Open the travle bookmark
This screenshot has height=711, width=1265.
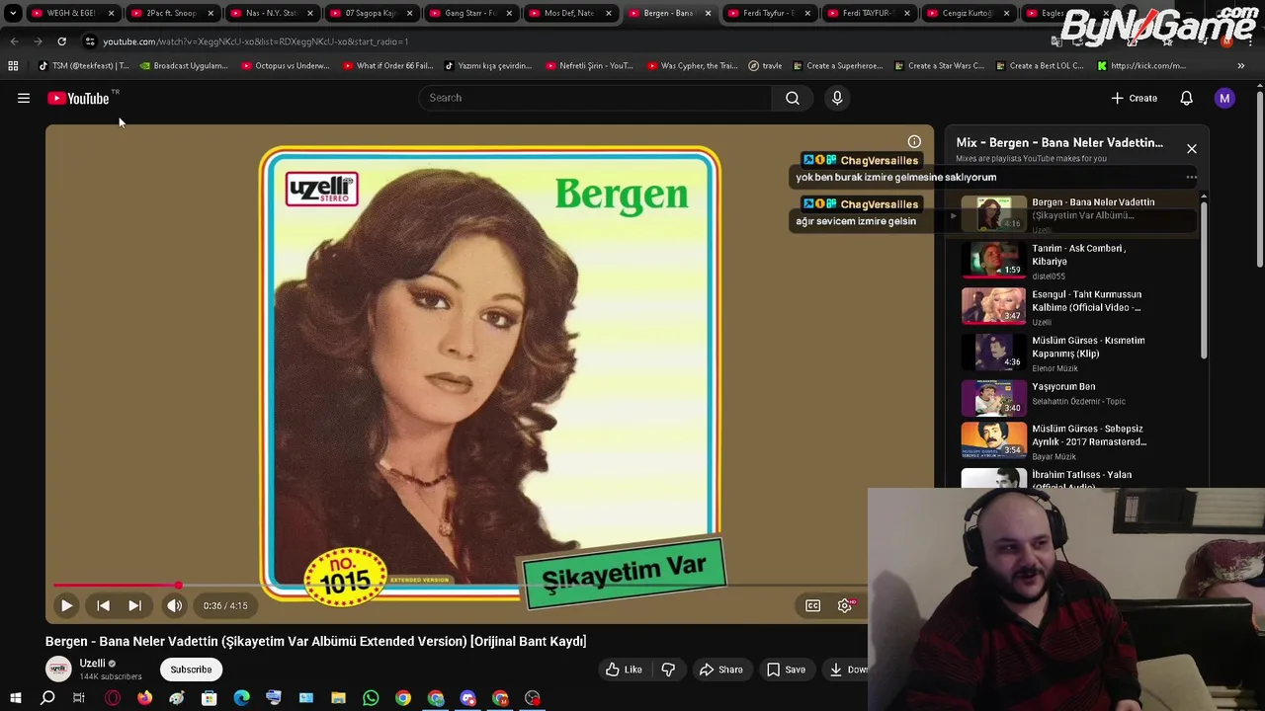point(765,66)
